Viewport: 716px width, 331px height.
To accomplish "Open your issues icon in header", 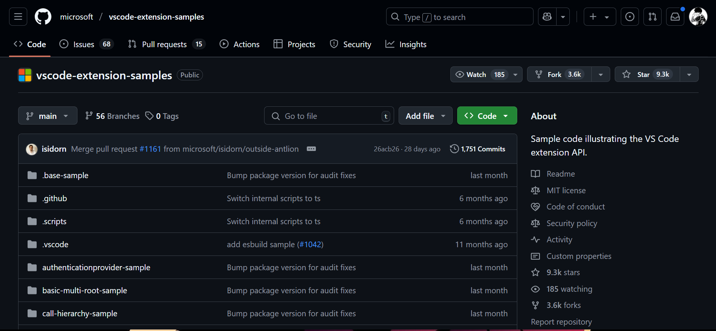I will (630, 17).
